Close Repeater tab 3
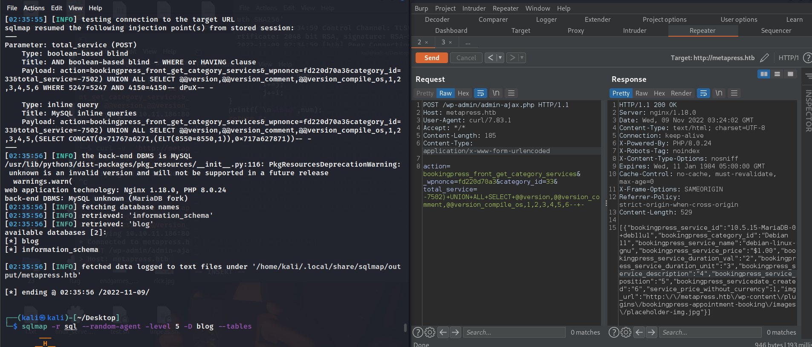The image size is (812, 347). [x=450, y=43]
